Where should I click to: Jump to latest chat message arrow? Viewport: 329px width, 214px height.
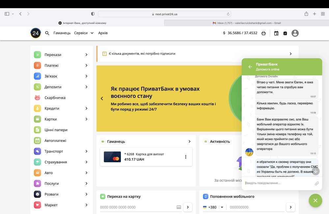coord(315,171)
